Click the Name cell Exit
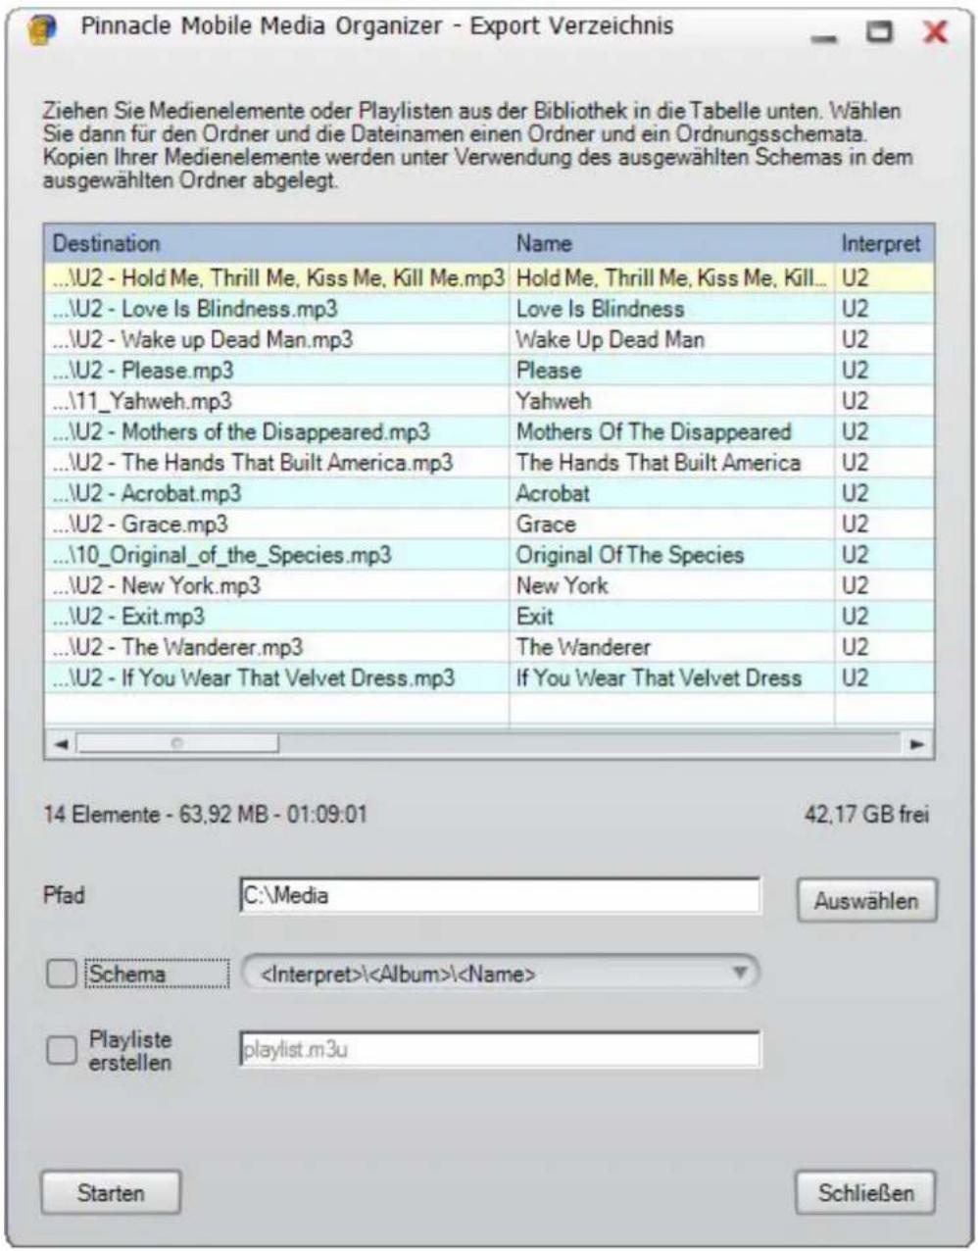The width and height of the screenshot is (978, 1251). point(672,617)
